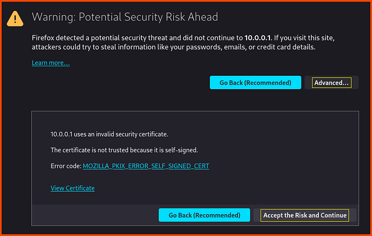Click the Error code: label text
The height and width of the screenshot is (236, 372).
66,166
